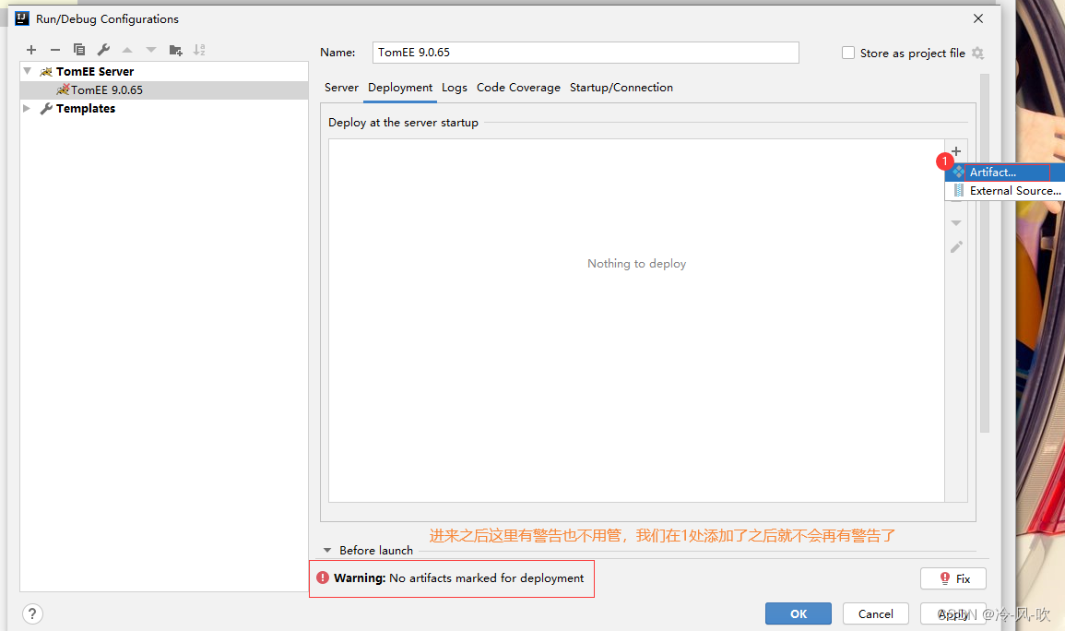Choose Artifact... from the popup menu
1065x631 pixels.
(1005, 172)
